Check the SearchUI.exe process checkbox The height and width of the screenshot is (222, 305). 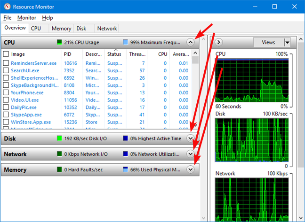(x=6, y=70)
